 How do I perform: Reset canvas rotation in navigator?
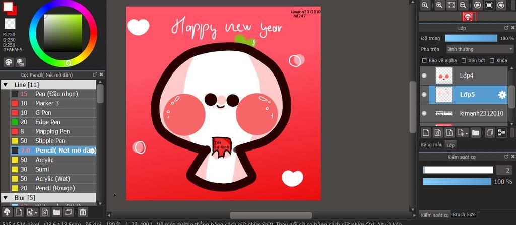click(489, 5)
